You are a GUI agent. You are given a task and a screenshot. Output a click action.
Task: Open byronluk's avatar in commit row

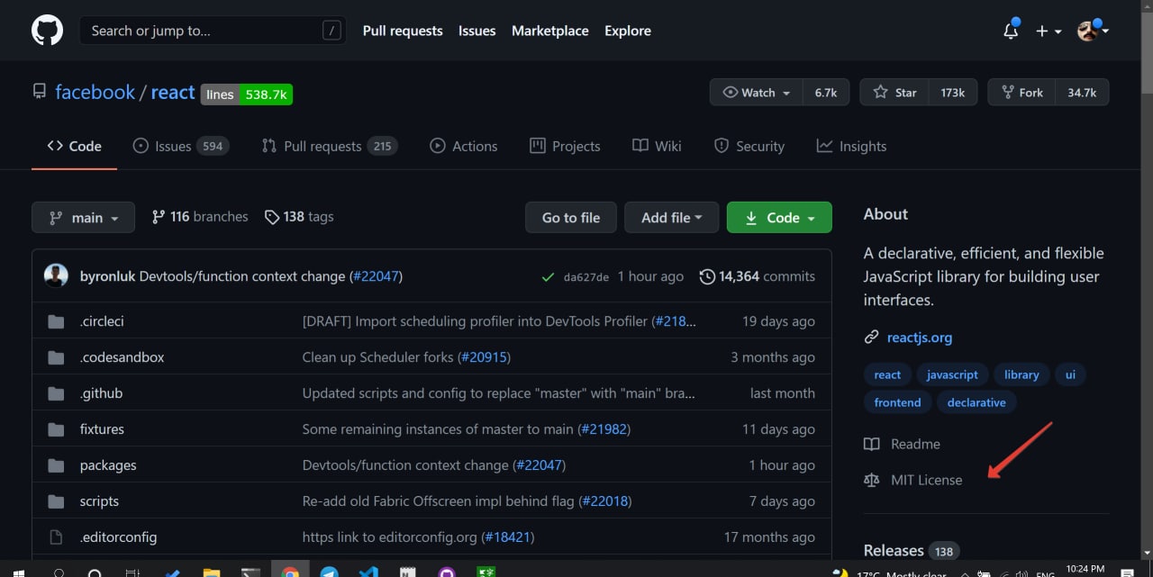pyautogui.click(x=56, y=276)
